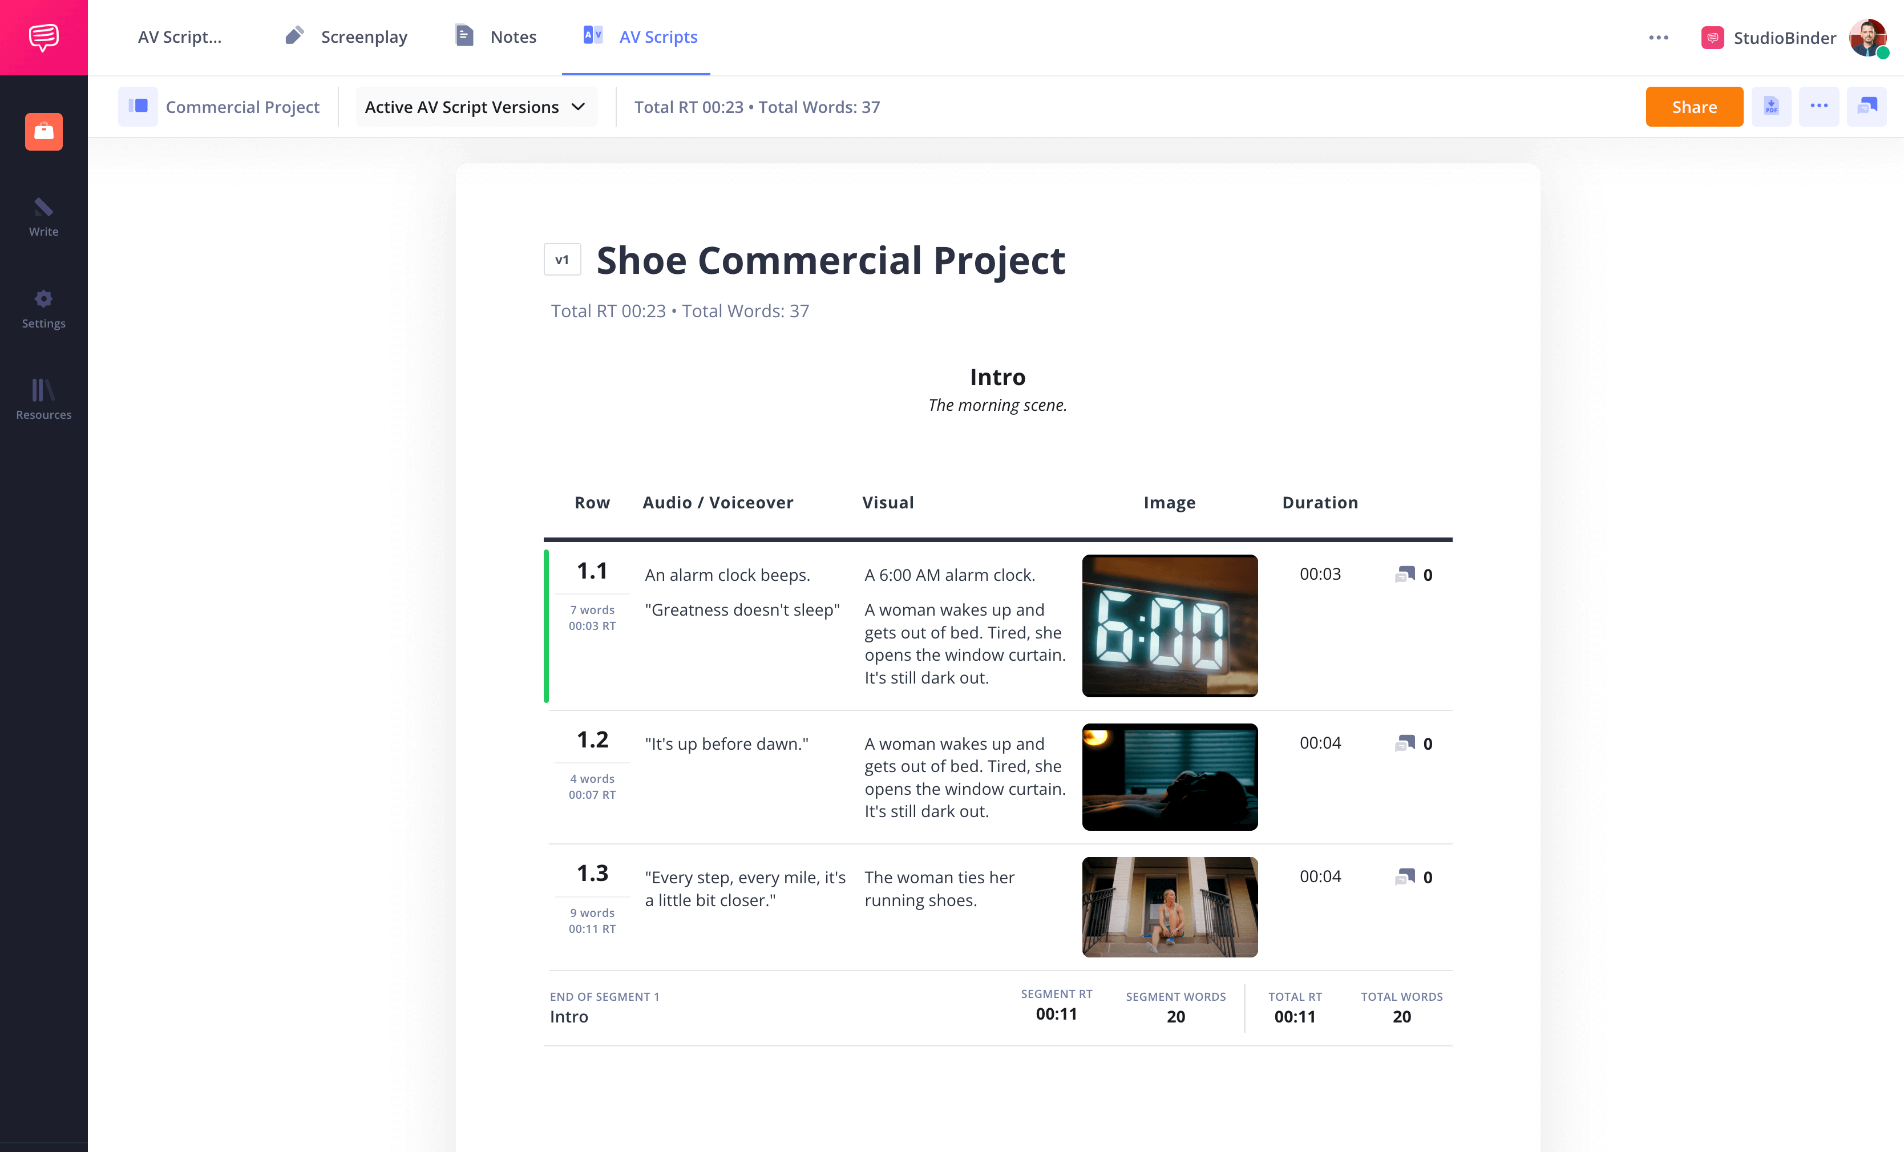The height and width of the screenshot is (1152, 1904).
Task: Open comments for row 1.3
Action: [x=1404, y=876]
